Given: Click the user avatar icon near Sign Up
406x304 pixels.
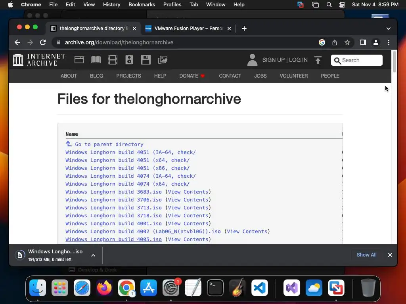Looking at the screenshot, I should click(x=252, y=60).
